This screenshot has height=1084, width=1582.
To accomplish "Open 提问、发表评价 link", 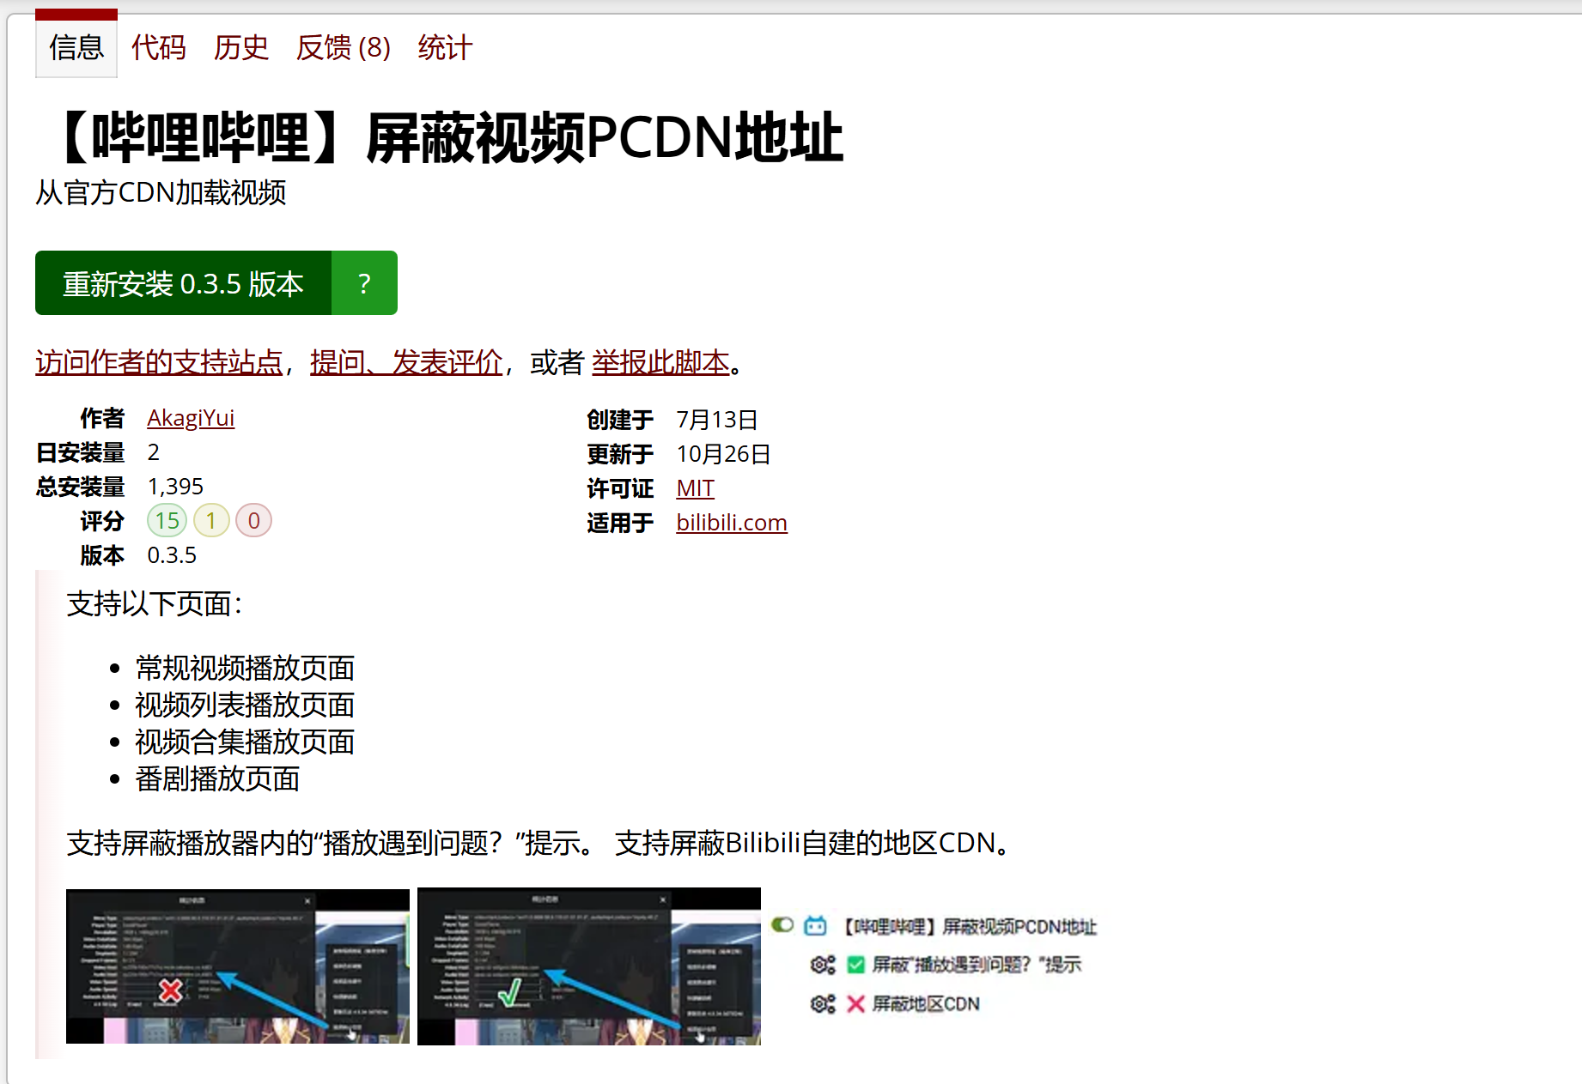I will click(x=406, y=362).
